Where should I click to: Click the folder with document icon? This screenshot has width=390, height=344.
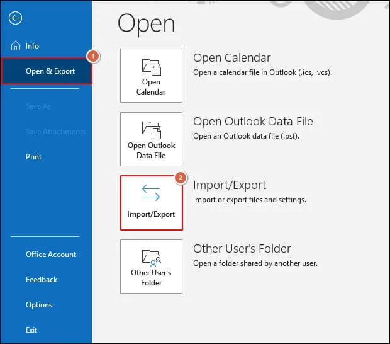(152, 130)
